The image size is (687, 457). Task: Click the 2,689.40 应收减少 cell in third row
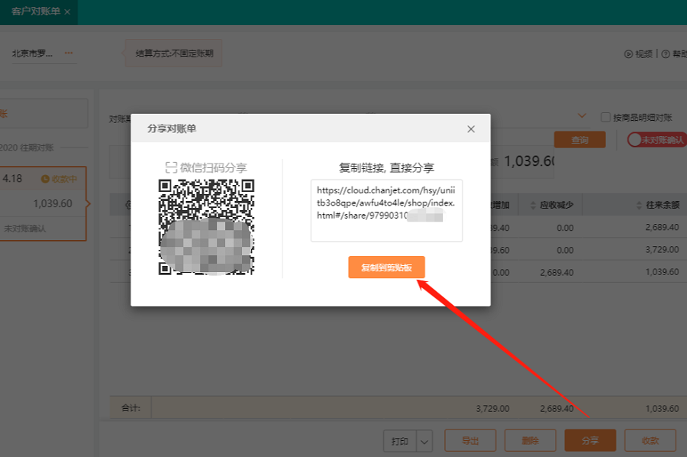click(x=556, y=272)
